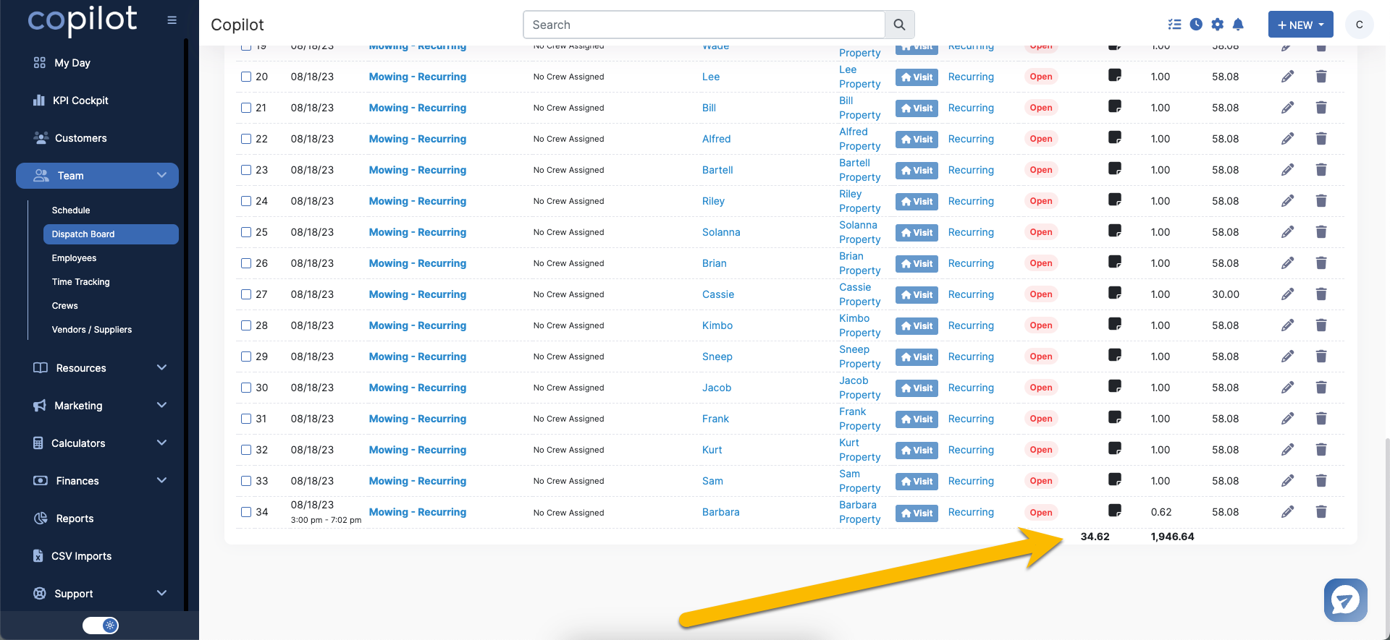
Task: Open the + NEW dropdown button
Action: (x=1300, y=25)
